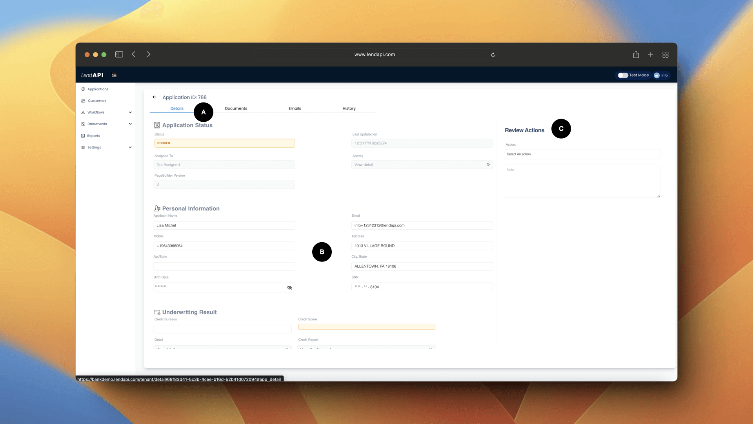
Task: Click the Emails tab label
Action: 295,108
